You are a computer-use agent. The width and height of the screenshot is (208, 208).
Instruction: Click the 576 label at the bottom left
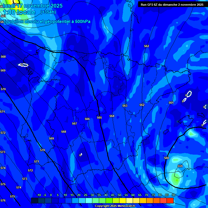pos(3,200)
